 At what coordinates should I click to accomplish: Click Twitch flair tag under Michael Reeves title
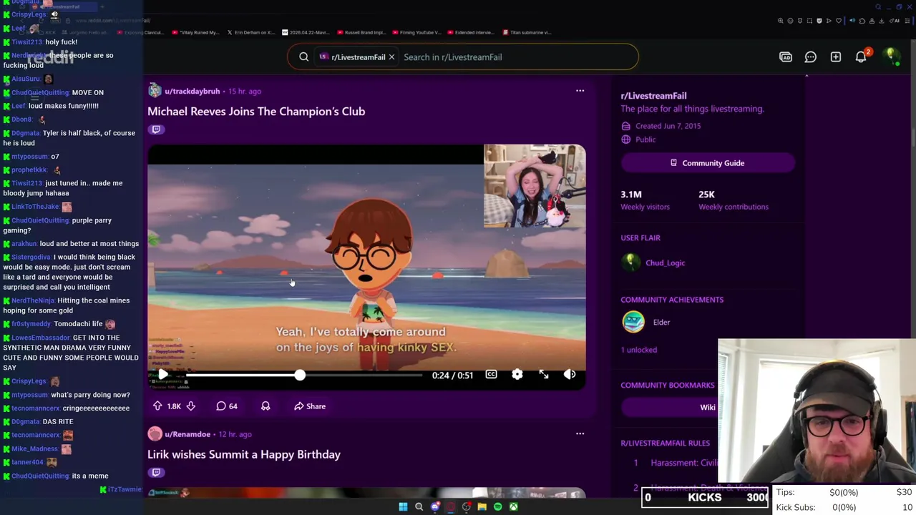coord(157,129)
